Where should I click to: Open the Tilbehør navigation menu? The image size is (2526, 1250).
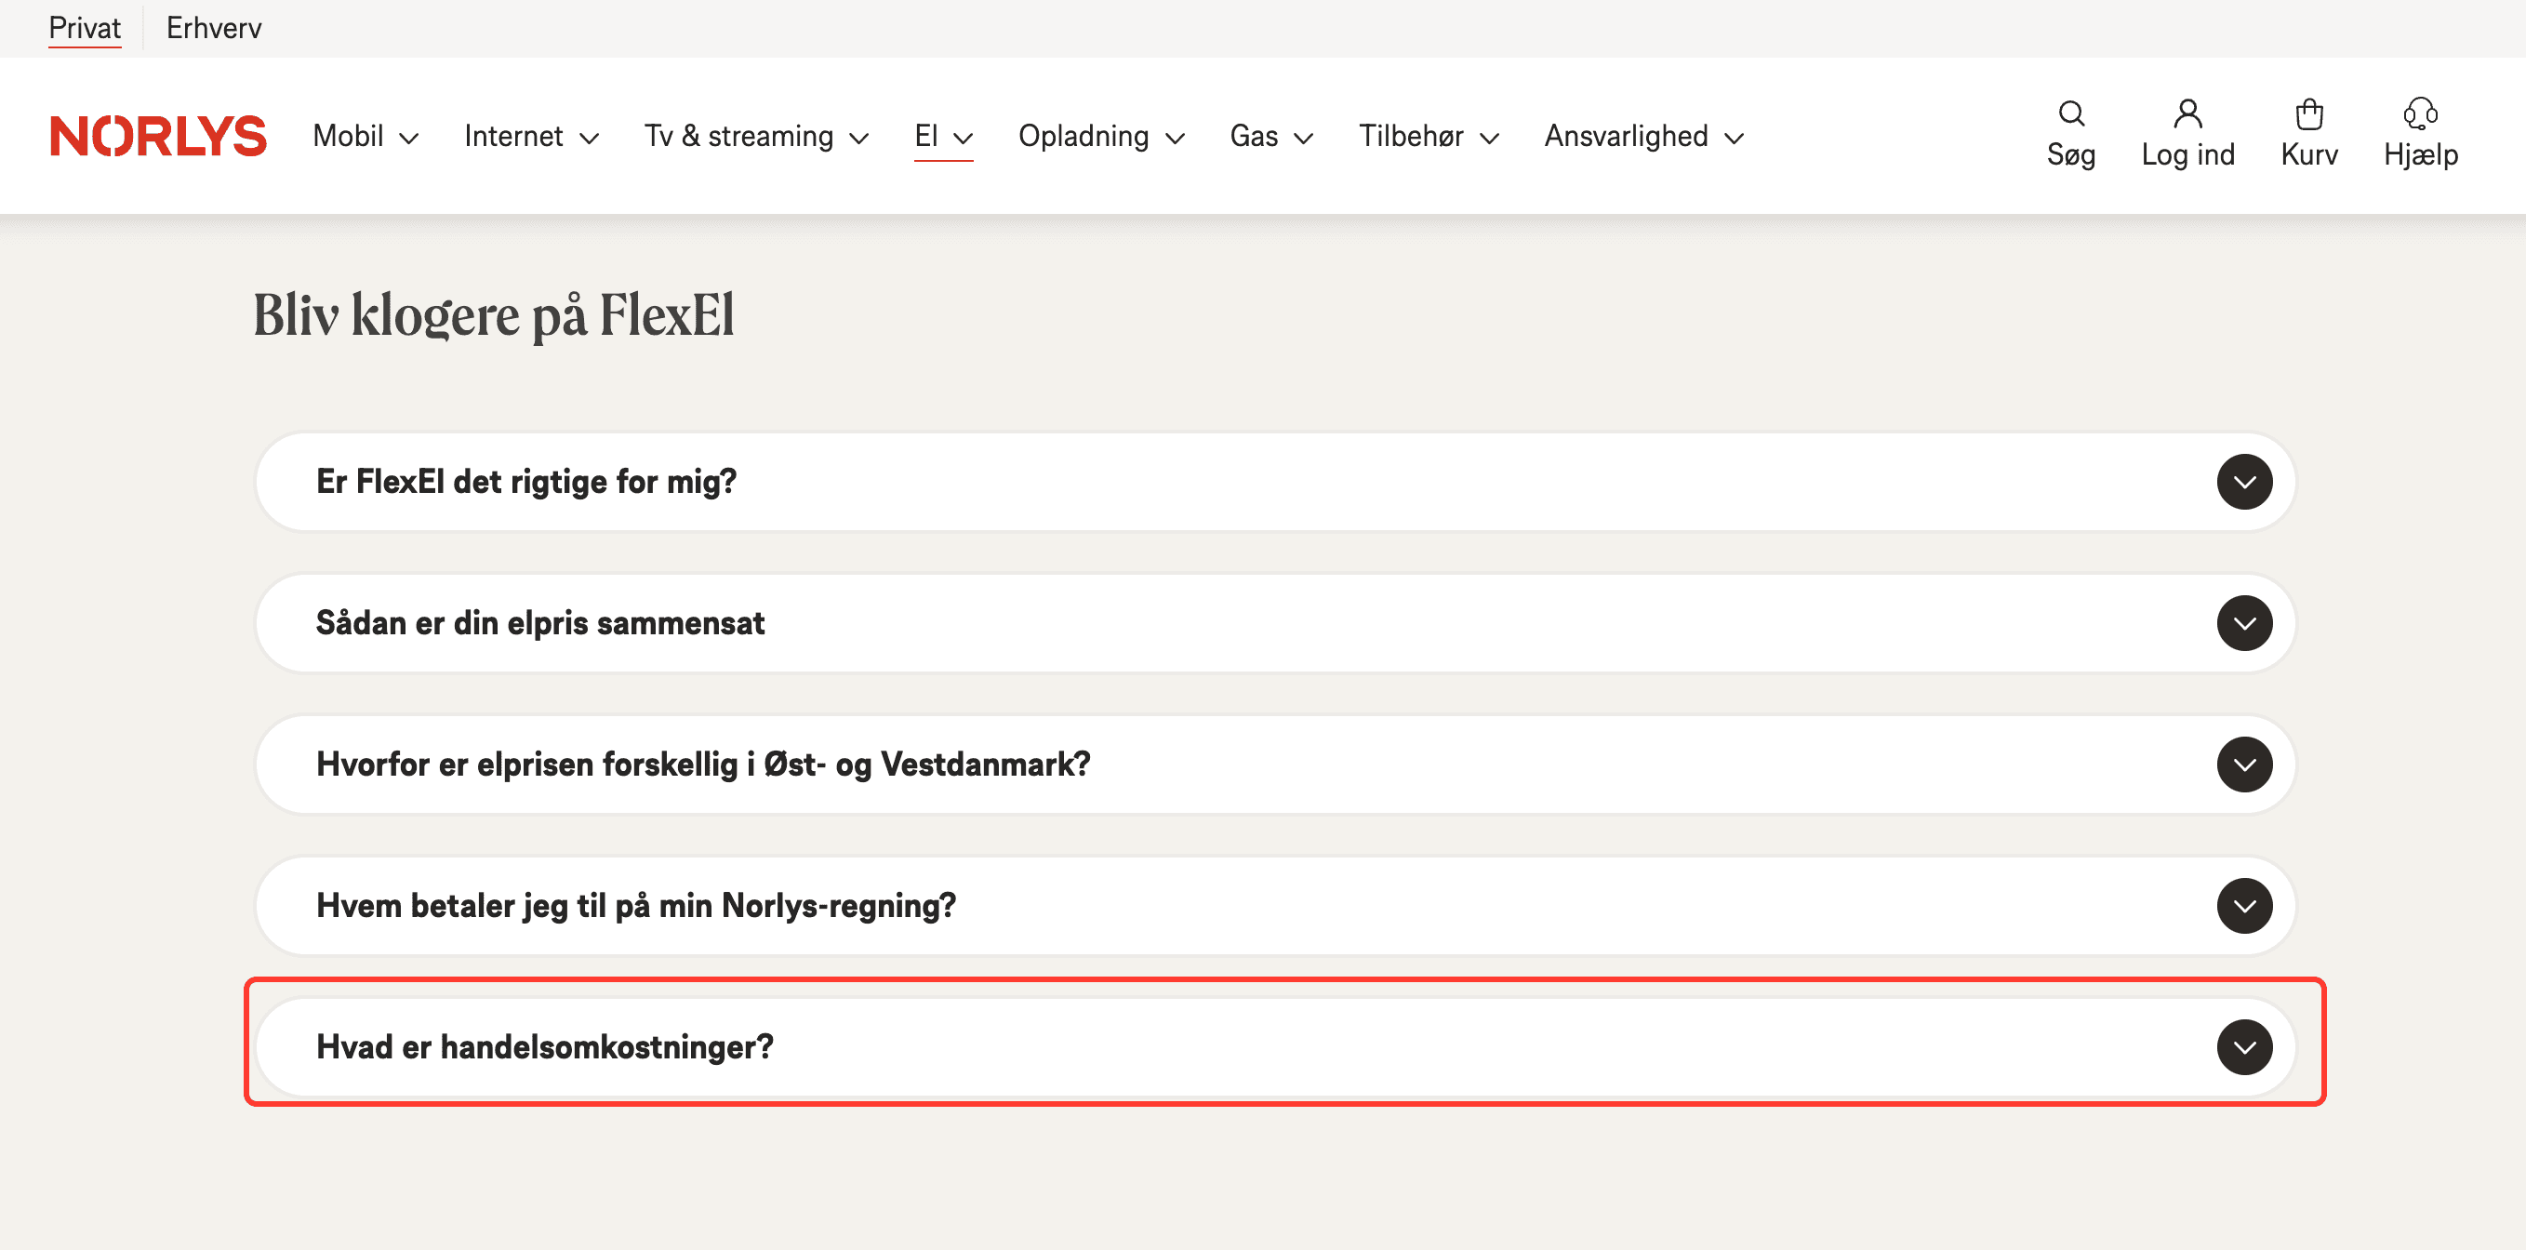coord(1428,137)
